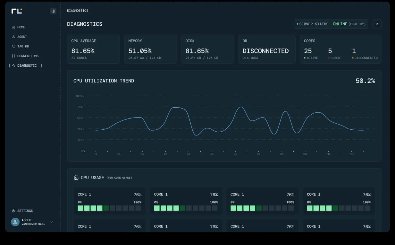Click the (HEALTHY) label

(x=357, y=24)
